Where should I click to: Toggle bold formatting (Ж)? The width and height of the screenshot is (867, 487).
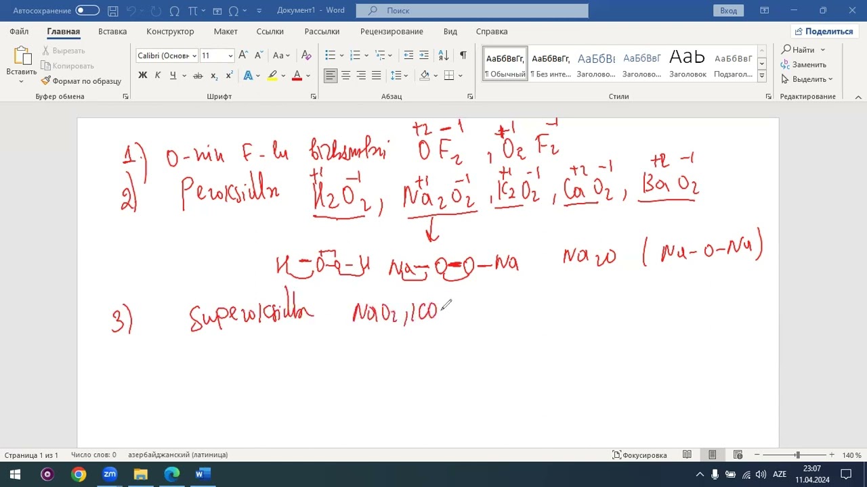142,75
